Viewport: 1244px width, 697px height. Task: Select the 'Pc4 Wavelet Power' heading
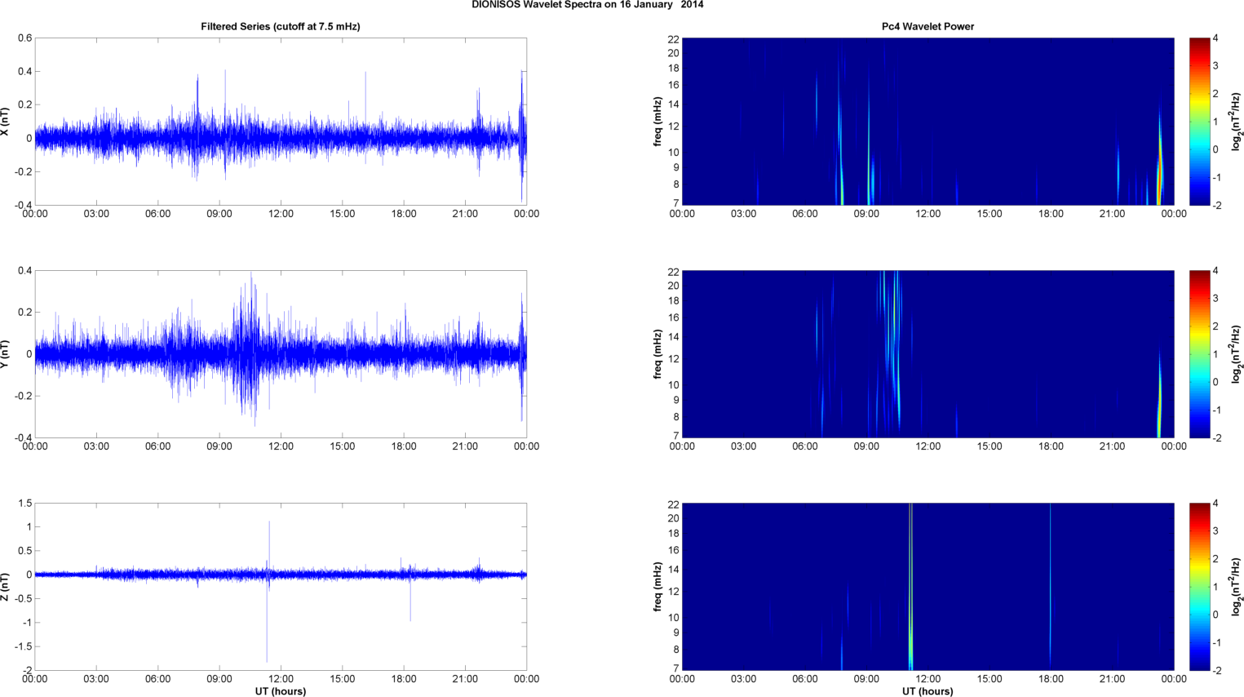927,26
